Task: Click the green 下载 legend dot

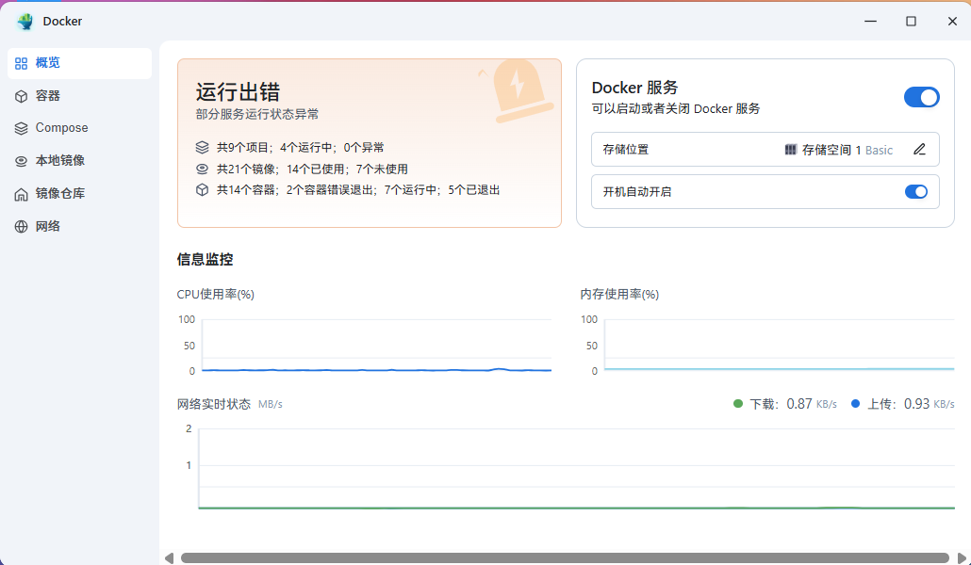Action: point(737,403)
